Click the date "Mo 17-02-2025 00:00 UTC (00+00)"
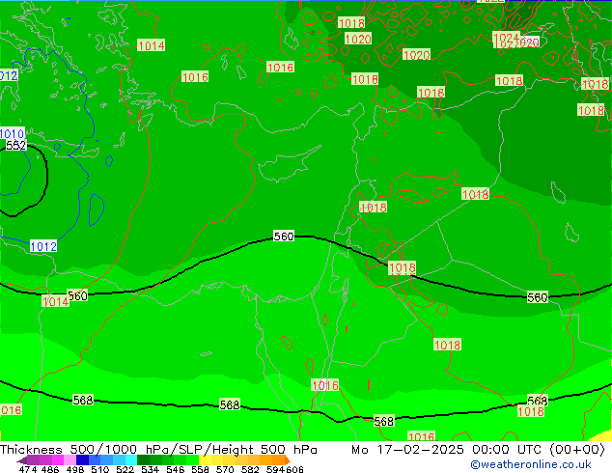The image size is (612, 473). (x=478, y=450)
